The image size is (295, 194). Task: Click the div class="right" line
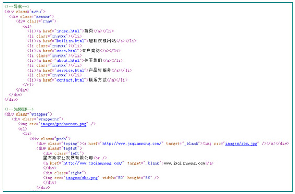[x=64, y=173]
